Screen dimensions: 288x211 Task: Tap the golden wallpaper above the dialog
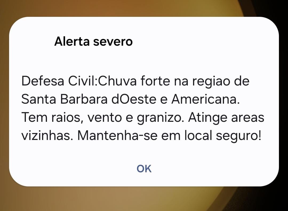[129, 8]
